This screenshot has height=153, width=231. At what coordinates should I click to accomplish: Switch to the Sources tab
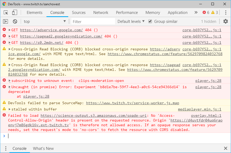click(x=79, y=13)
